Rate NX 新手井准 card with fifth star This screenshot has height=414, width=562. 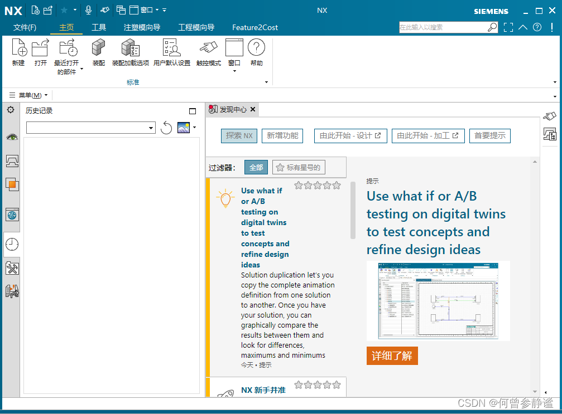[336, 385]
